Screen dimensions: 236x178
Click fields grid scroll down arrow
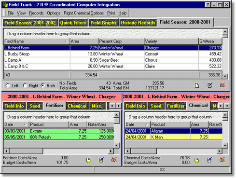[x=225, y=76]
